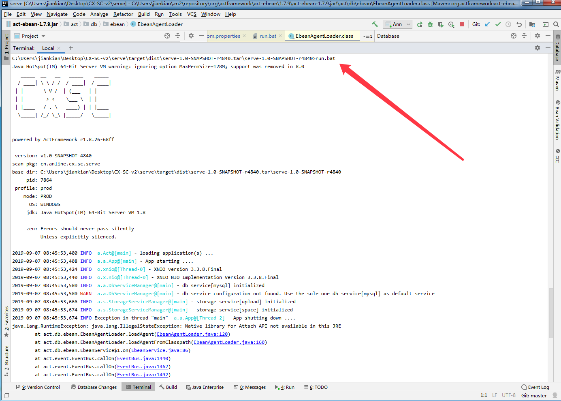
Task: Create a new terminal with the plus button
Action: pos(71,48)
